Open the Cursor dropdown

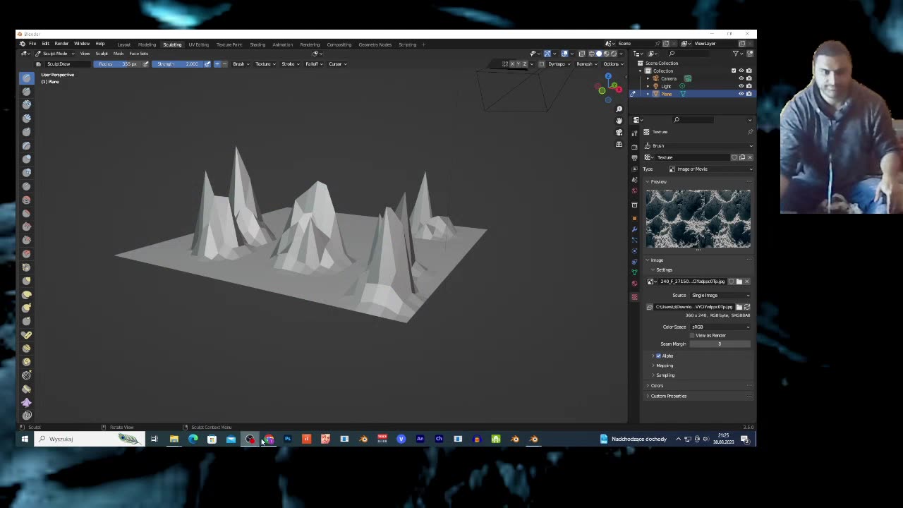pos(336,64)
